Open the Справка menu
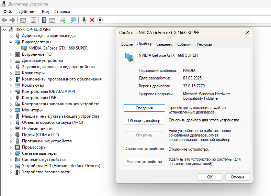 tap(62, 12)
